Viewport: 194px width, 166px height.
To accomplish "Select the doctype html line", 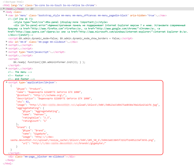I will pos(13,2).
